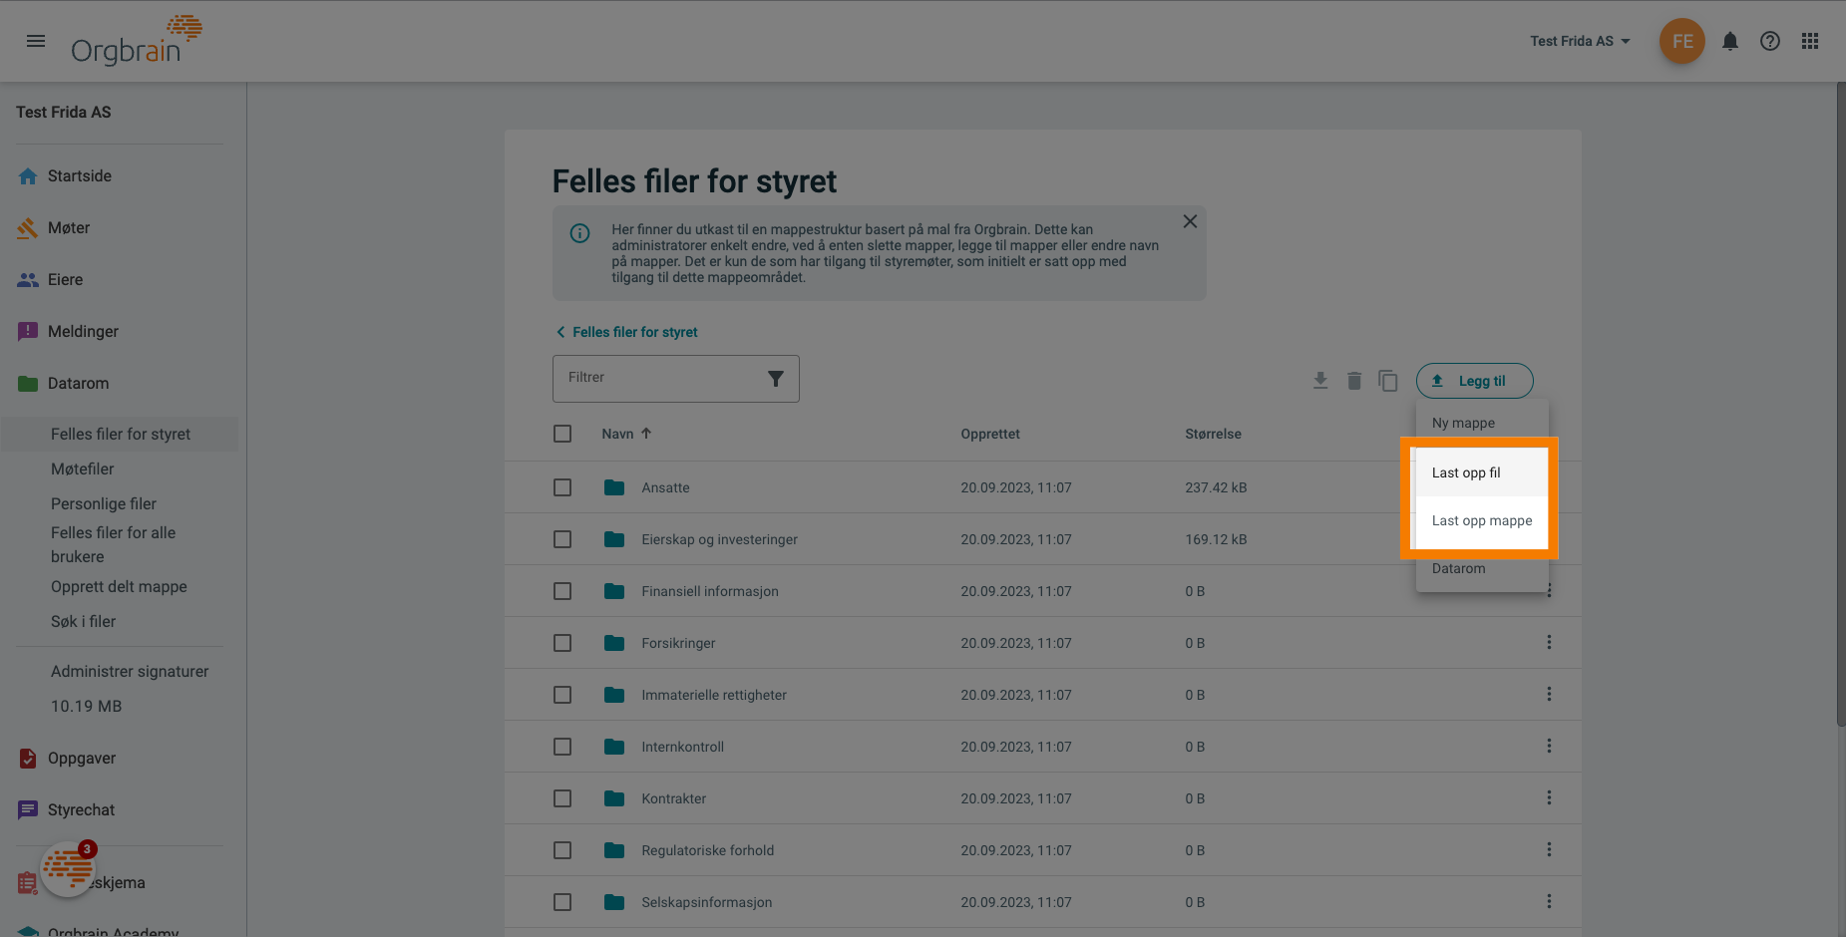Viewport: 1846px width, 937px height.
Task: Click the Møter gavel icon
Action: [x=28, y=228]
